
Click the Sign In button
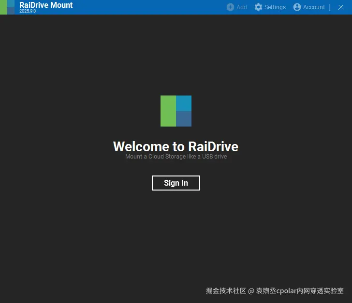176,183
